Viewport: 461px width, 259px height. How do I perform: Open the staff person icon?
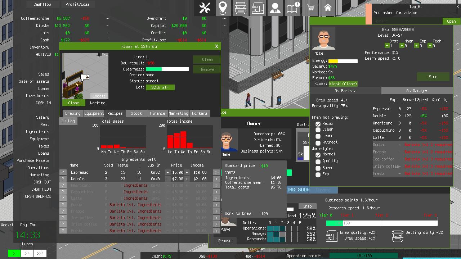click(275, 8)
